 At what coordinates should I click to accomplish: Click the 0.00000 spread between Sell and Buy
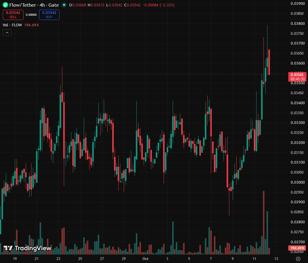(31, 15)
